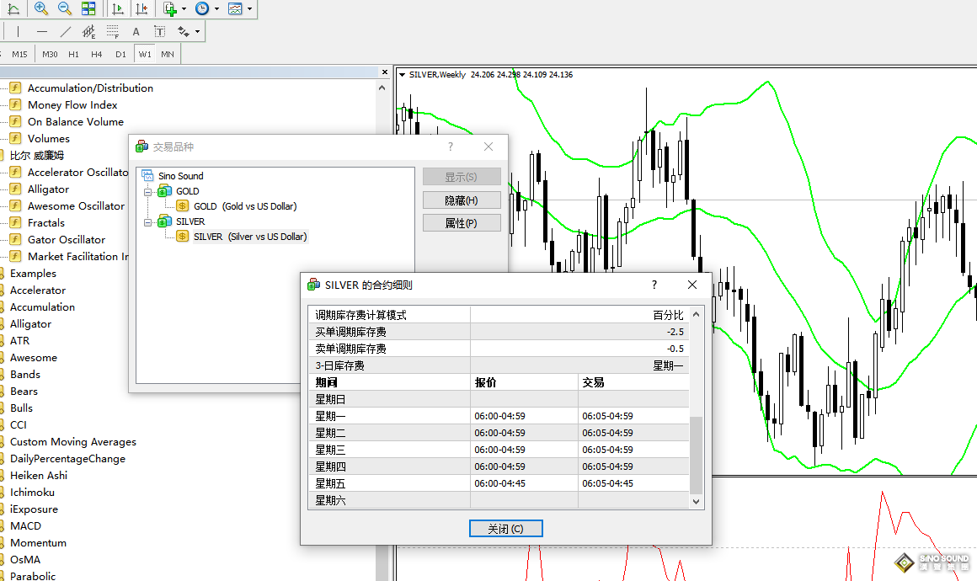Viewport: 977px width, 581px height.
Task: Open the indicators list dropdown arrow
Action: coord(184,9)
